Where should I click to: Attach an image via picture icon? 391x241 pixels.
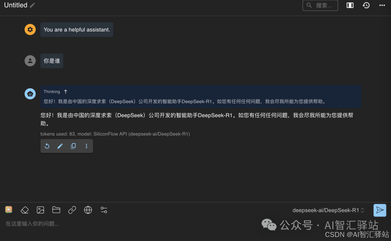tap(41, 210)
